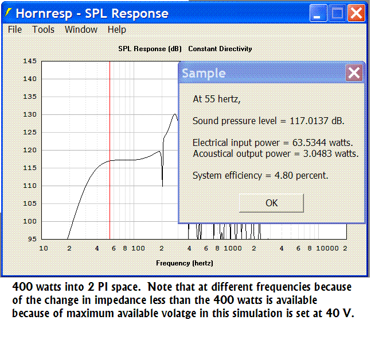Image resolution: width=371 pixels, height=339 pixels.
Task: Click the Hornresp lightning app icon
Action: (x=8, y=12)
